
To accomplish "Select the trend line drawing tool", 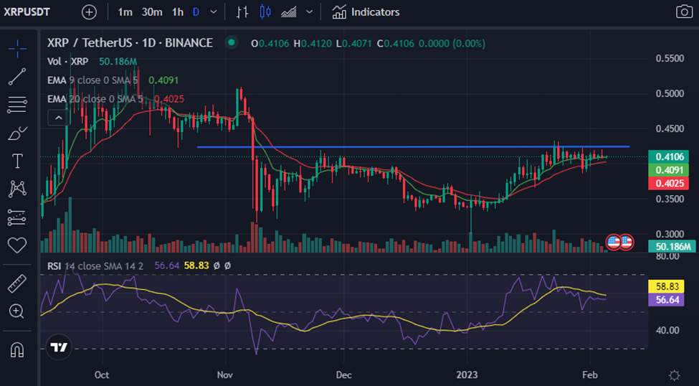I will [17, 77].
